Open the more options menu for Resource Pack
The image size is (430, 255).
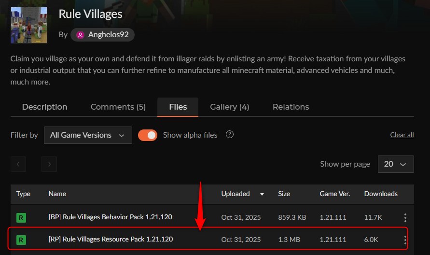405,240
